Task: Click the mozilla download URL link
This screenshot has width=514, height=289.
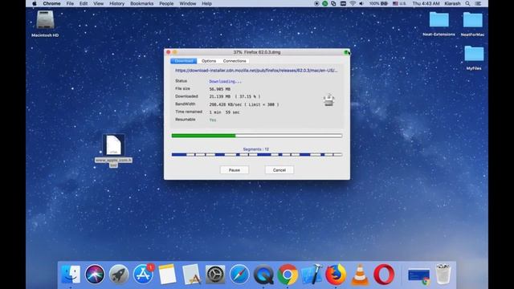Action: pyautogui.click(x=256, y=71)
